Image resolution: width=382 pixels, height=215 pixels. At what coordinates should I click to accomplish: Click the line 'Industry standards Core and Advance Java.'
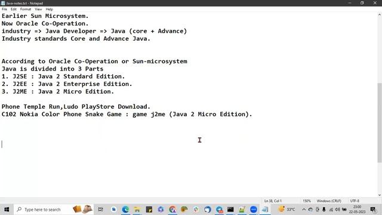point(76,39)
